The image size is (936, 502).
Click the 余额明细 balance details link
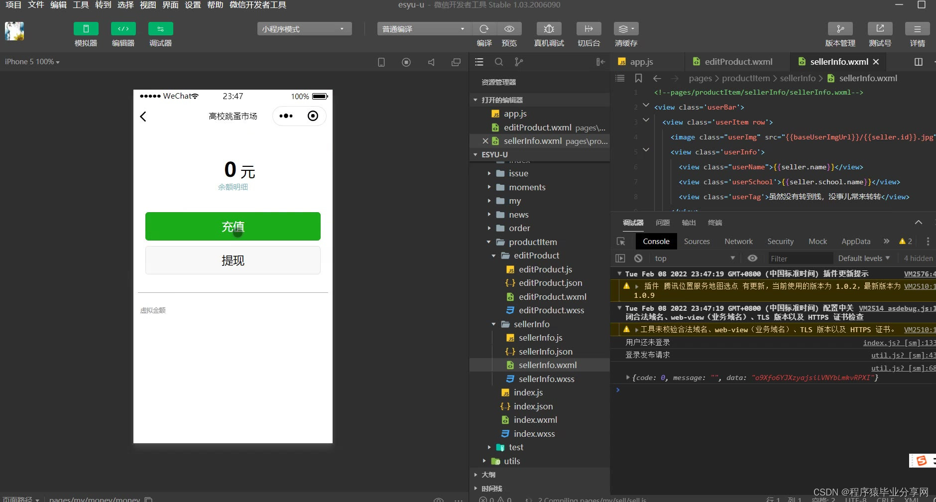click(x=233, y=187)
